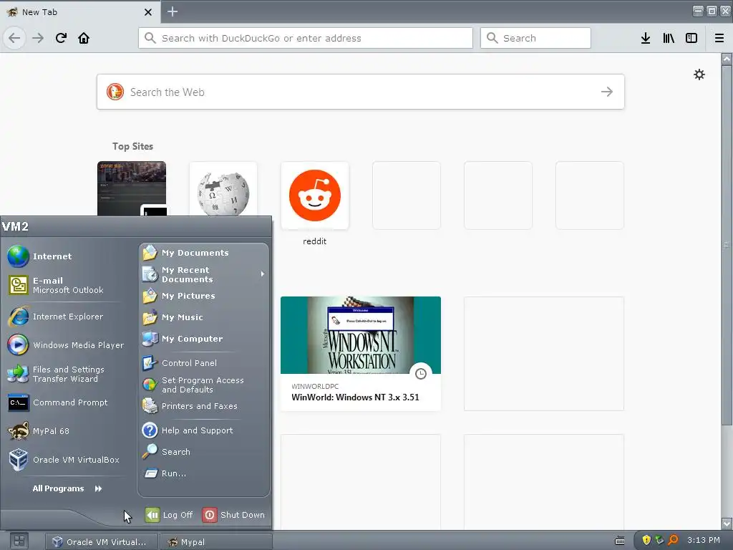This screenshot has height=550, width=733.
Task: Focus the DuckDuckGo address bar
Action: (x=305, y=38)
